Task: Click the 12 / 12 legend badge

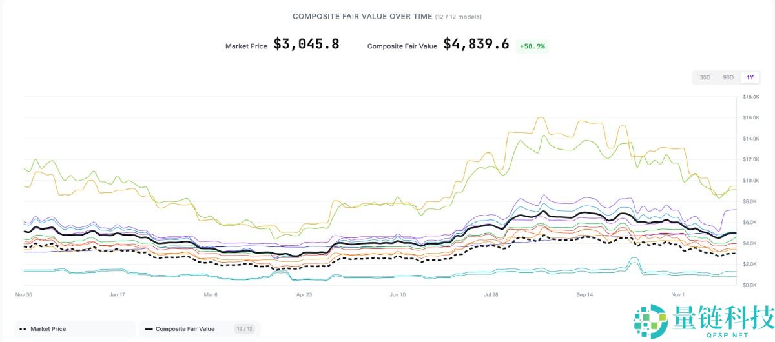Action: (x=244, y=329)
